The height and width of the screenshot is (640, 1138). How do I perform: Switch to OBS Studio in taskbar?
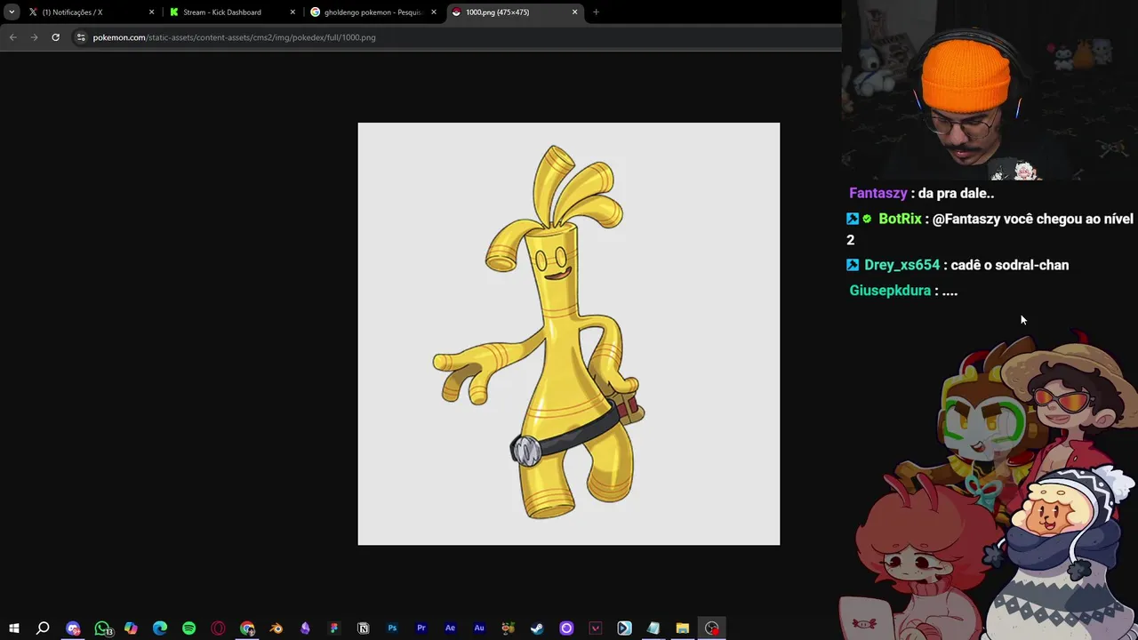click(x=711, y=628)
